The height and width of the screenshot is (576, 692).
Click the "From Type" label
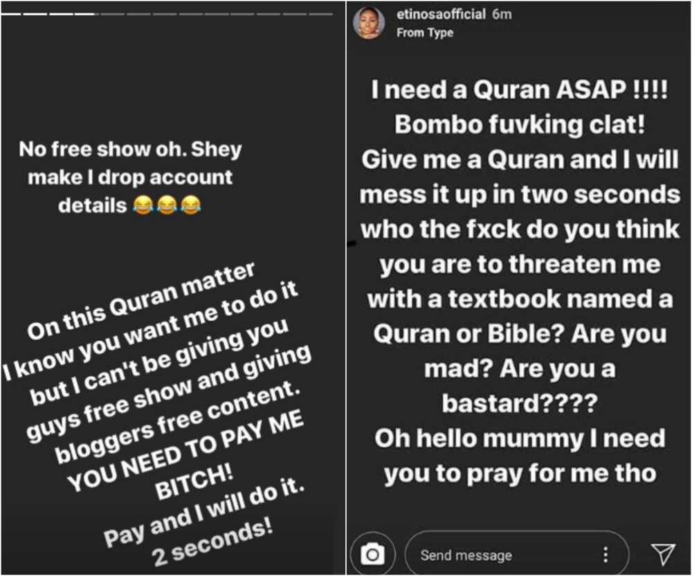point(425,32)
